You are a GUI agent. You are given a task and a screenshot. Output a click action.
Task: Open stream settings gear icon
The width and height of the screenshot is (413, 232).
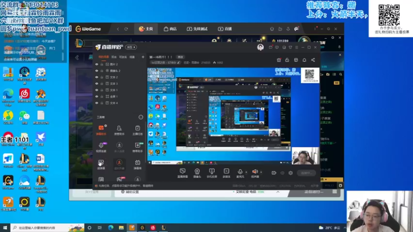(291, 173)
